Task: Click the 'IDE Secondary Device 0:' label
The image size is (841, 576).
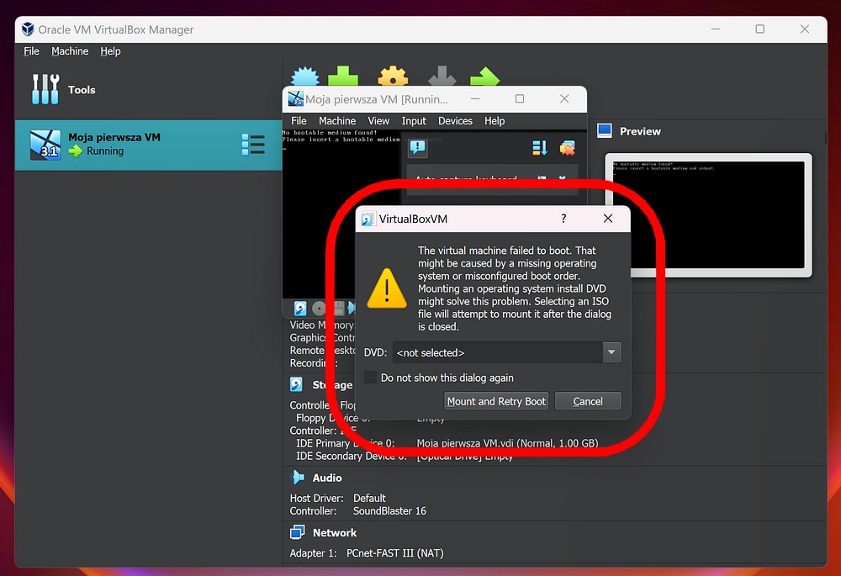Action: click(352, 456)
